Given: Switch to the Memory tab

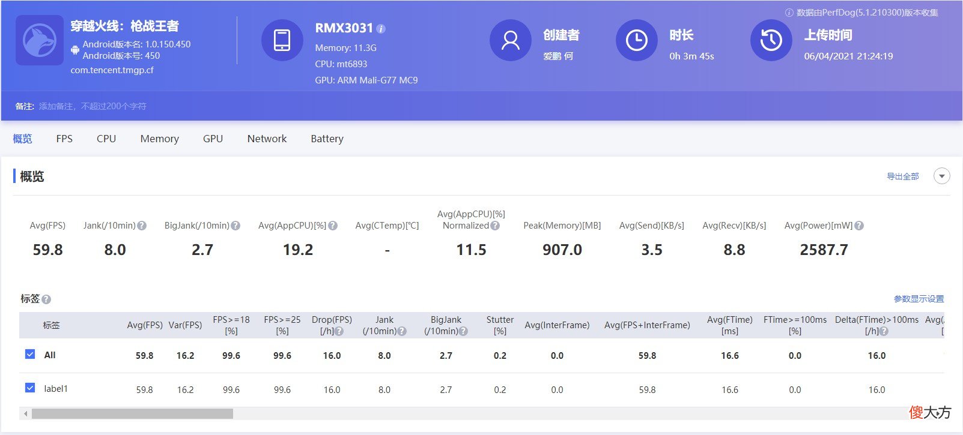Looking at the screenshot, I should click(160, 139).
